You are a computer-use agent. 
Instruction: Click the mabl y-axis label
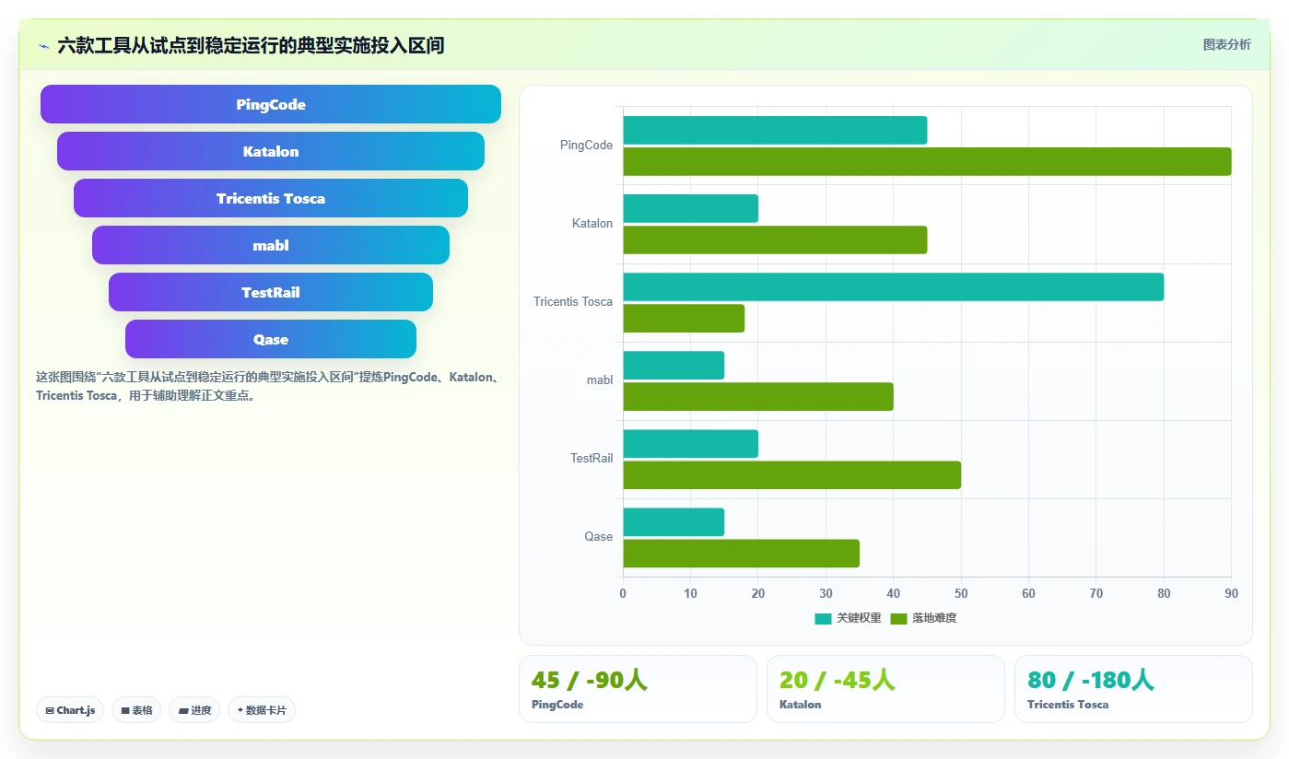click(x=600, y=379)
